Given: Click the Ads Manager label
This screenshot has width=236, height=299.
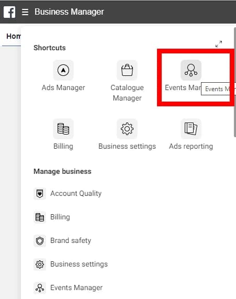Looking at the screenshot, I should point(63,88).
